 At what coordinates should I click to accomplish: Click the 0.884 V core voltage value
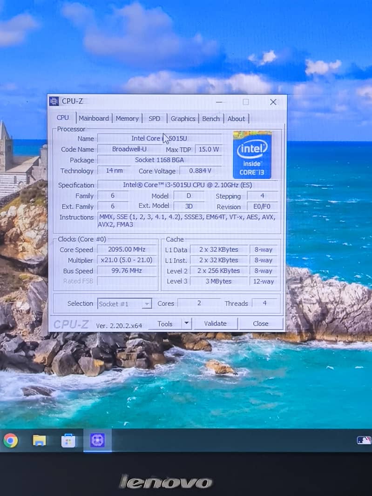200,171
